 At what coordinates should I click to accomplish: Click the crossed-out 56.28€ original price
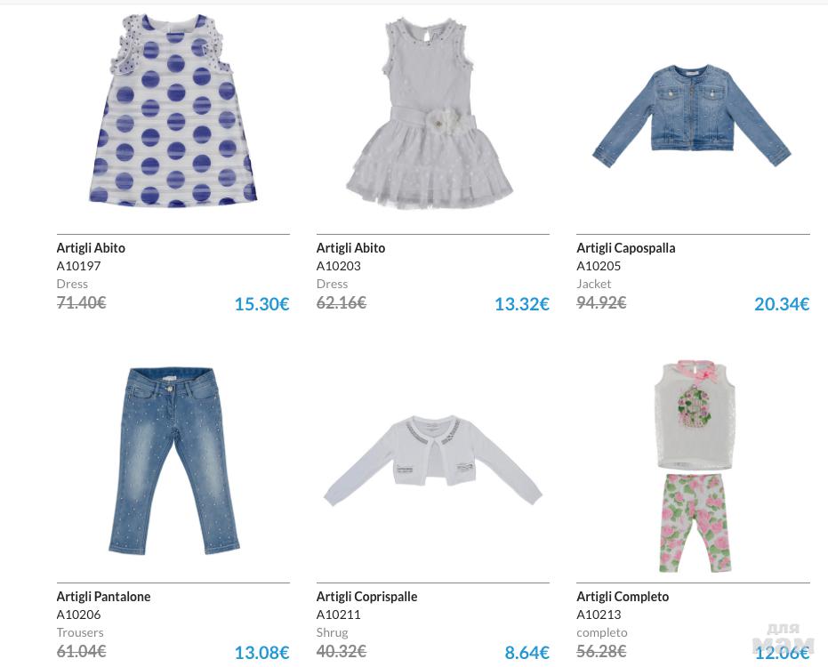pos(601,651)
